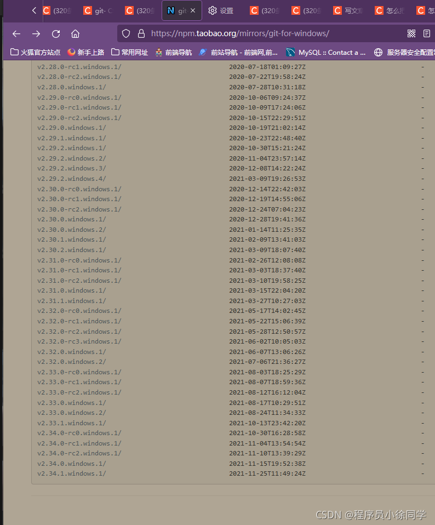Close the active git tab
This screenshot has height=525, width=435.
(x=193, y=11)
